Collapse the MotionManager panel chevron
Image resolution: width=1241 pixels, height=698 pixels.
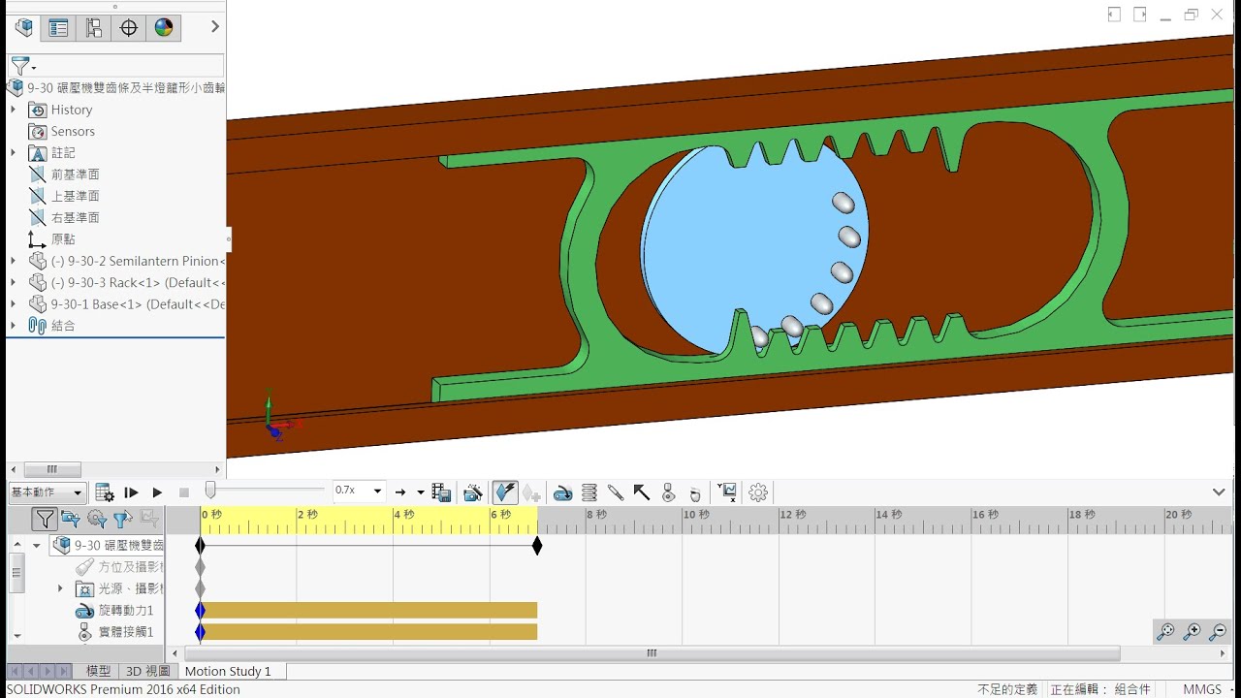tap(1219, 492)
